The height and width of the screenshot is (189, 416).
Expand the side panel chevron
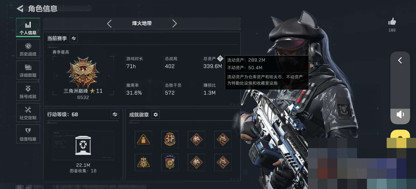pyautogui.click(x=400, y=60)
